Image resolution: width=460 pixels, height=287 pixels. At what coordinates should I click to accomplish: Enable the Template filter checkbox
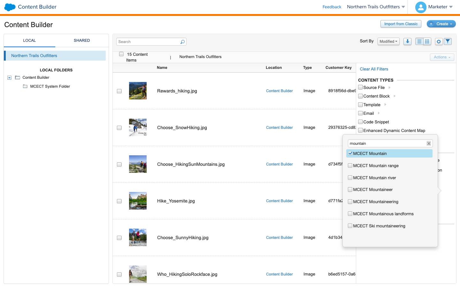tap(360, 105)
